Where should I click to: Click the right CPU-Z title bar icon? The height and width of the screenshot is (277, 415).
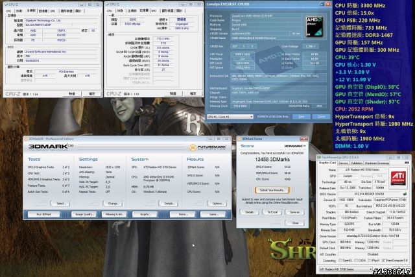(107, 5)
